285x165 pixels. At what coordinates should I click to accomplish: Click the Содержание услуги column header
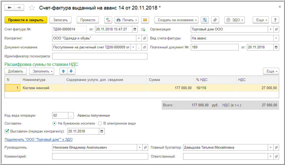105,80
